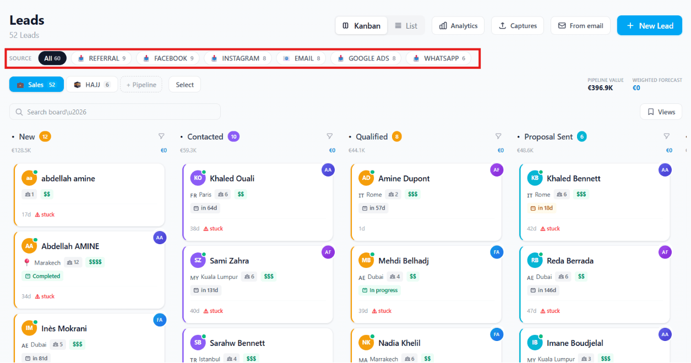This screenshot has width=691, height=363.
Task: Switch to List view
Action: [x=406, y=26]
